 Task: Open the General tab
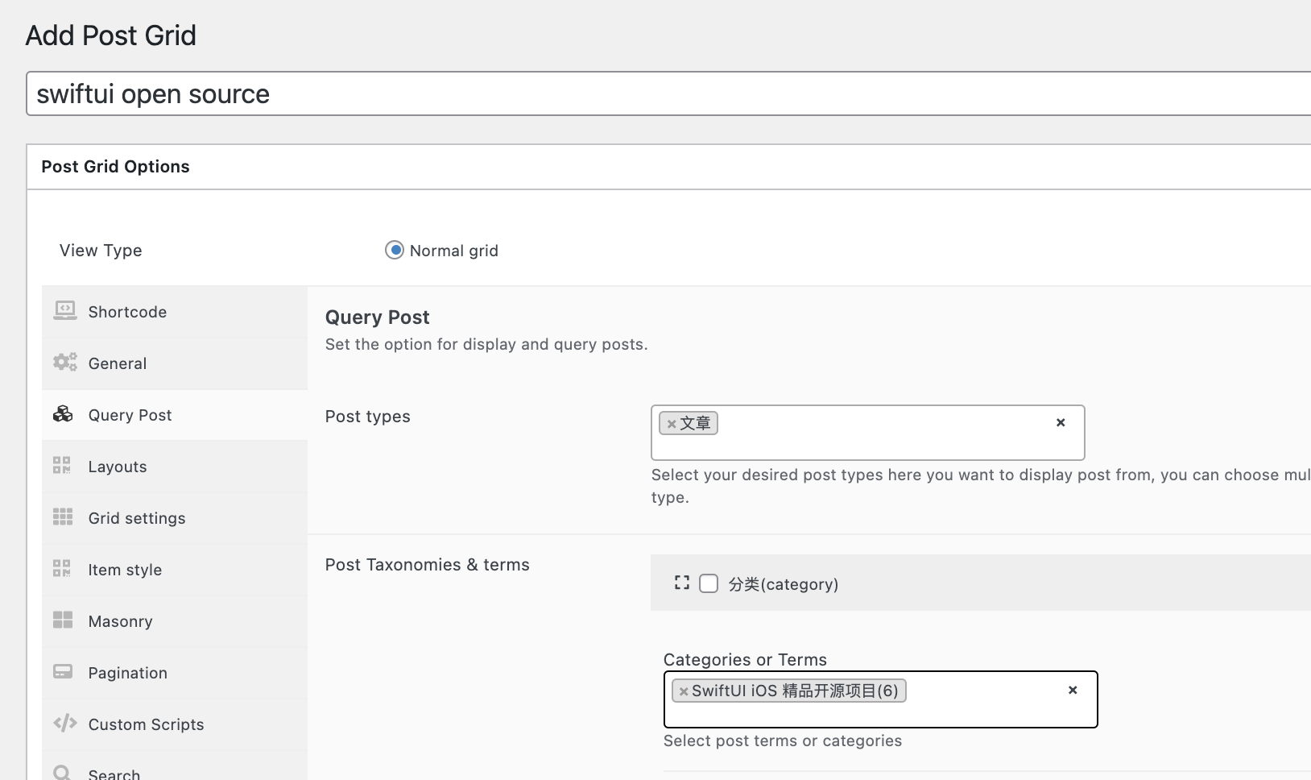pos(175,363)
